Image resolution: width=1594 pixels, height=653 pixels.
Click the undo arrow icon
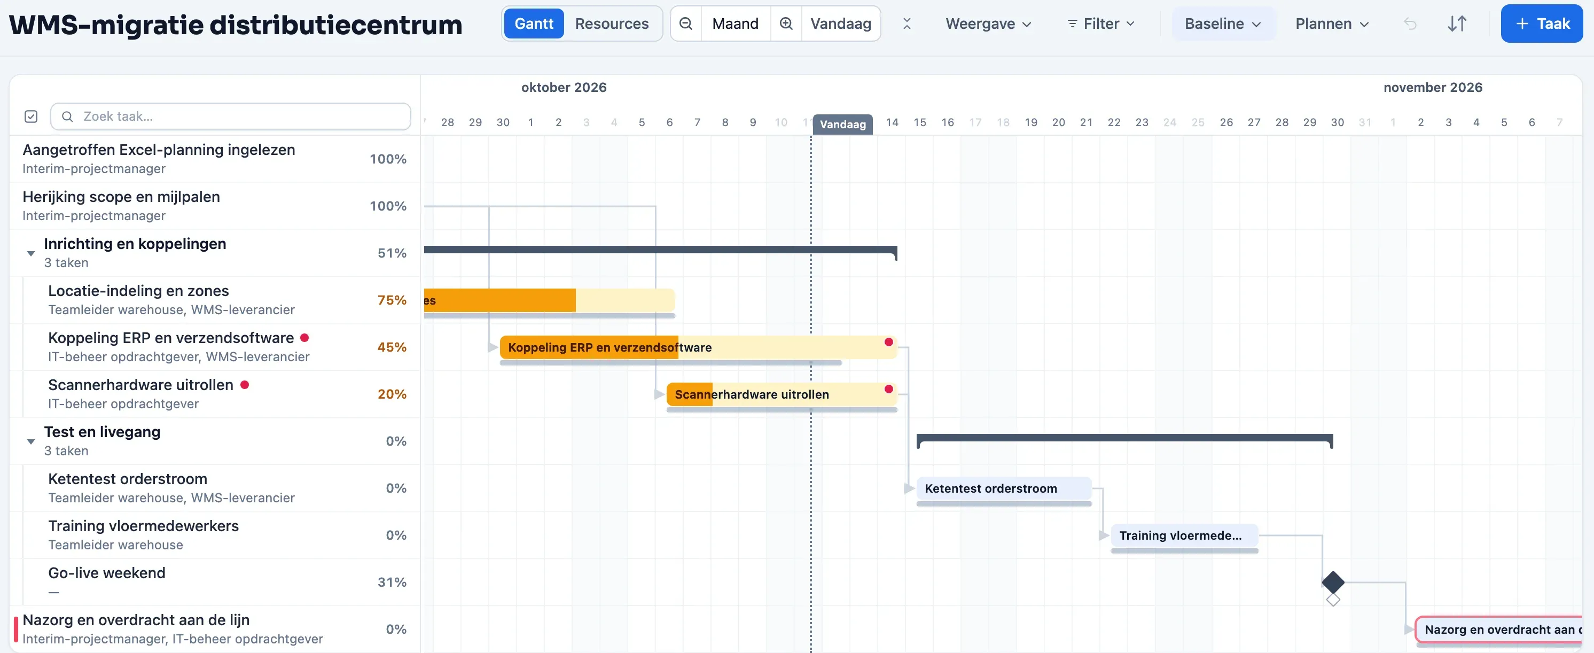(1410, 24)
